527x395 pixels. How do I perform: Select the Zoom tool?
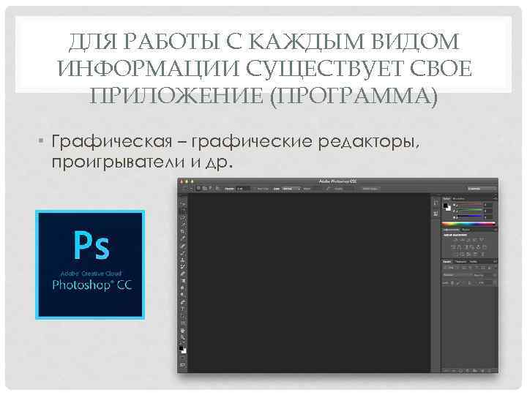coord(184,337)
